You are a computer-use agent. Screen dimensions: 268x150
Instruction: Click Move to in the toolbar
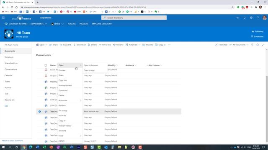pos(148,45)
